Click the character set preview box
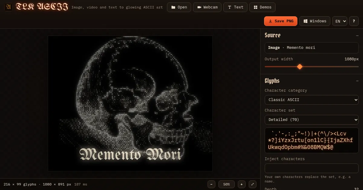This screenshot has width=363, height=190. (312, 140)
